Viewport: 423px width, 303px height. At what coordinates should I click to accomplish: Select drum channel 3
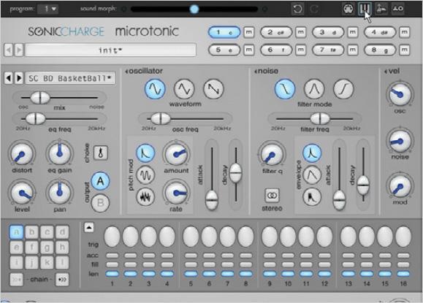[328, 32]
